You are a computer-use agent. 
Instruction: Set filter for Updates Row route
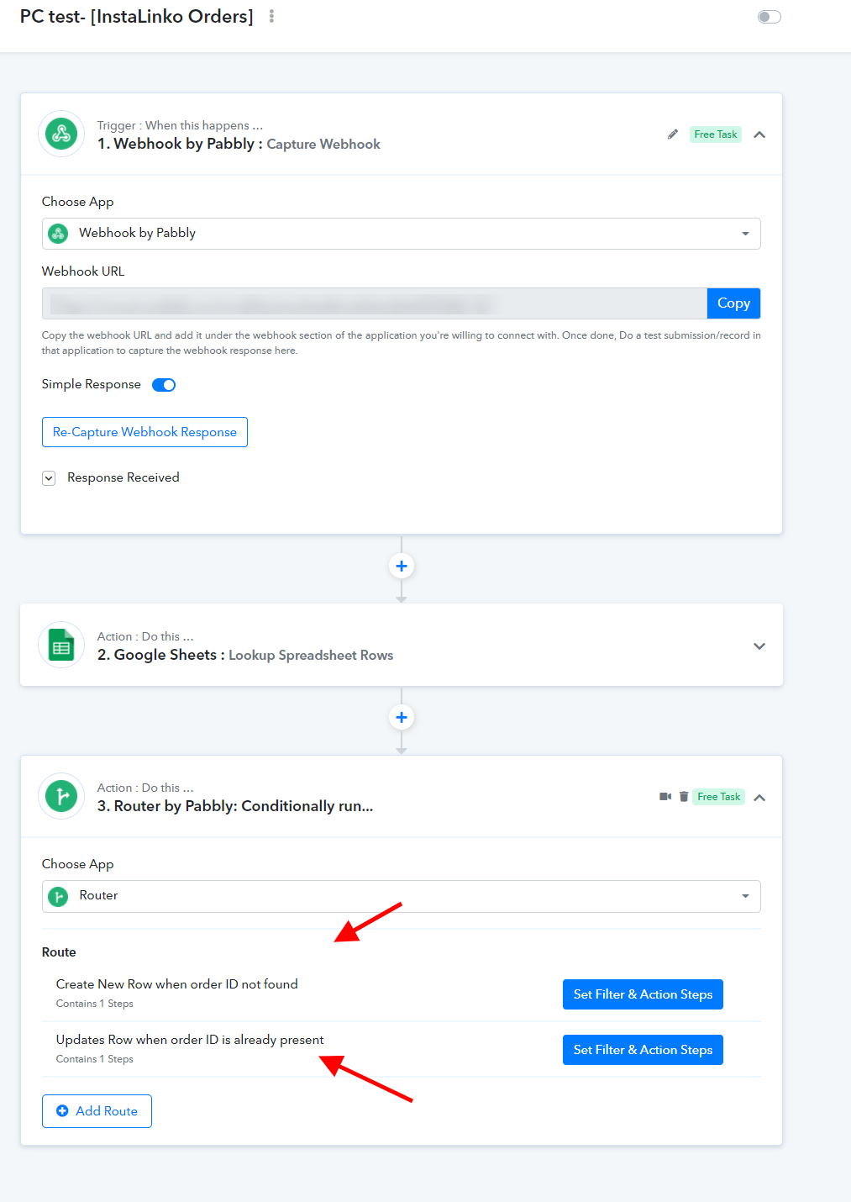pos(643,1050)
